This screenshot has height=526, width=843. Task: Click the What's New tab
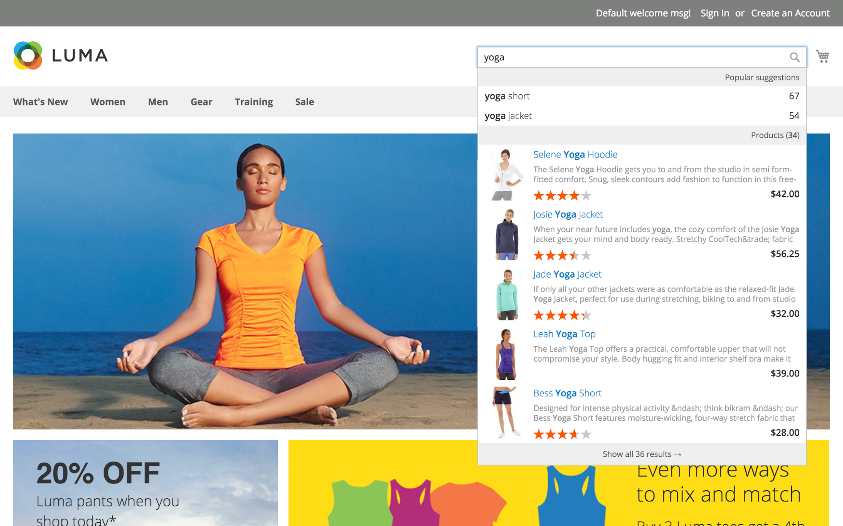click(x=40, y=102)
